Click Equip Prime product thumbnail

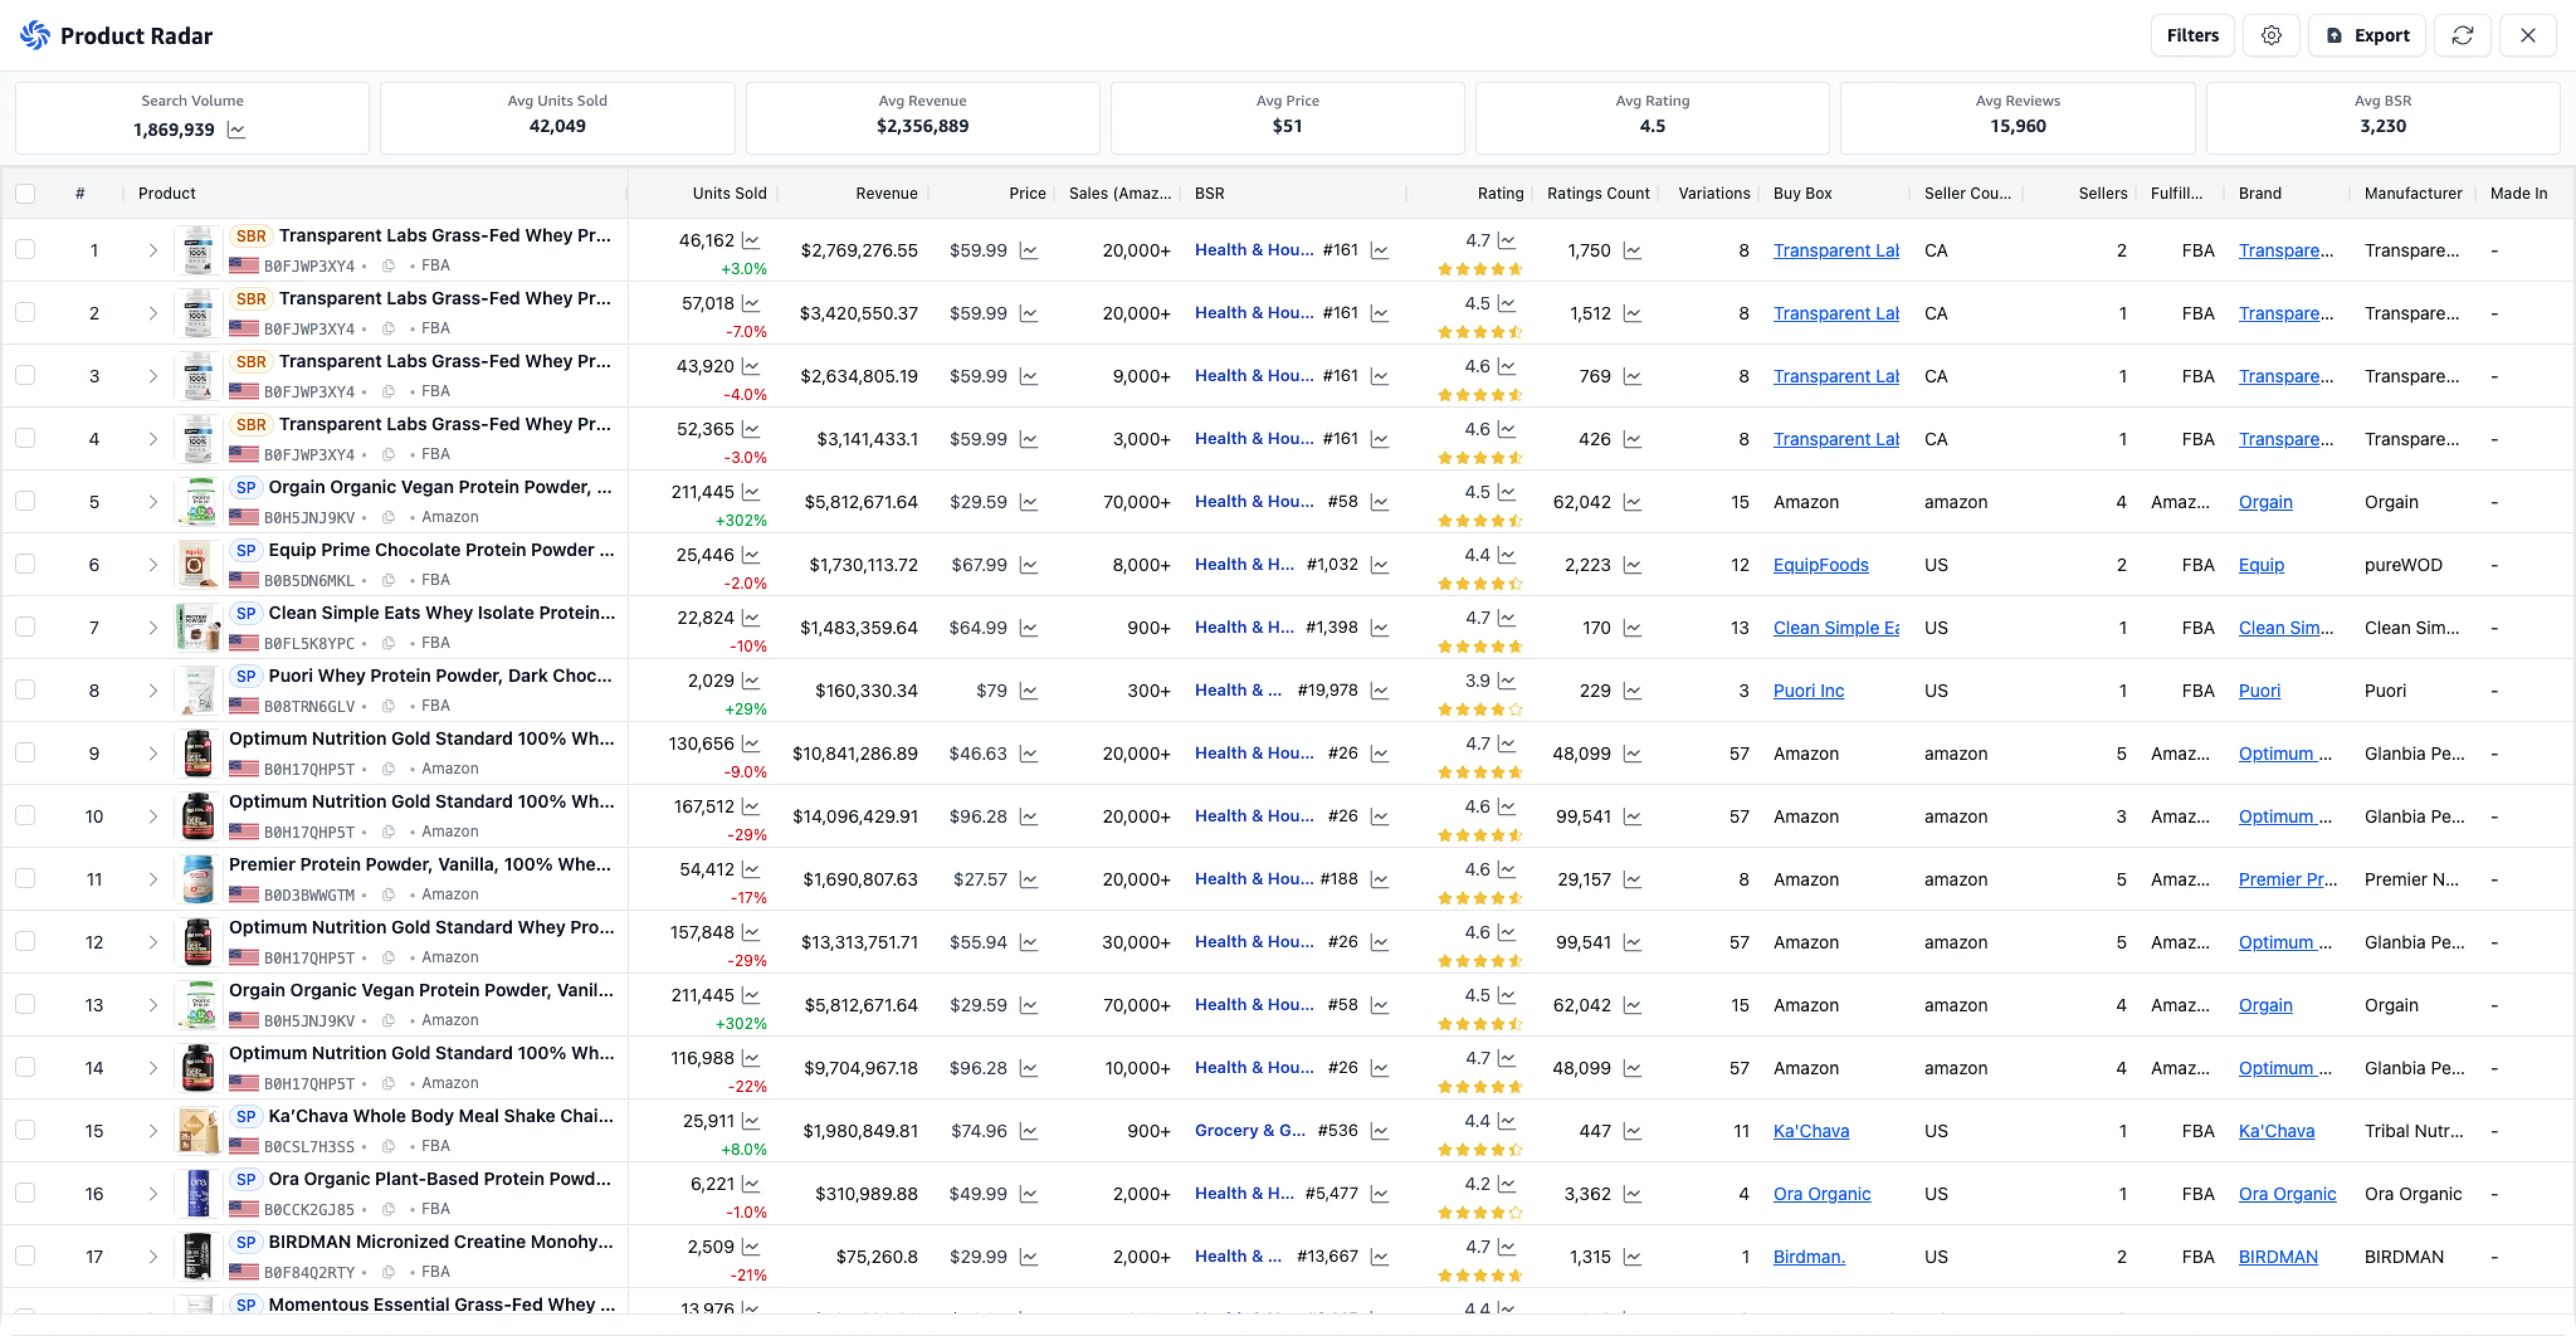(x=198, y=565)
